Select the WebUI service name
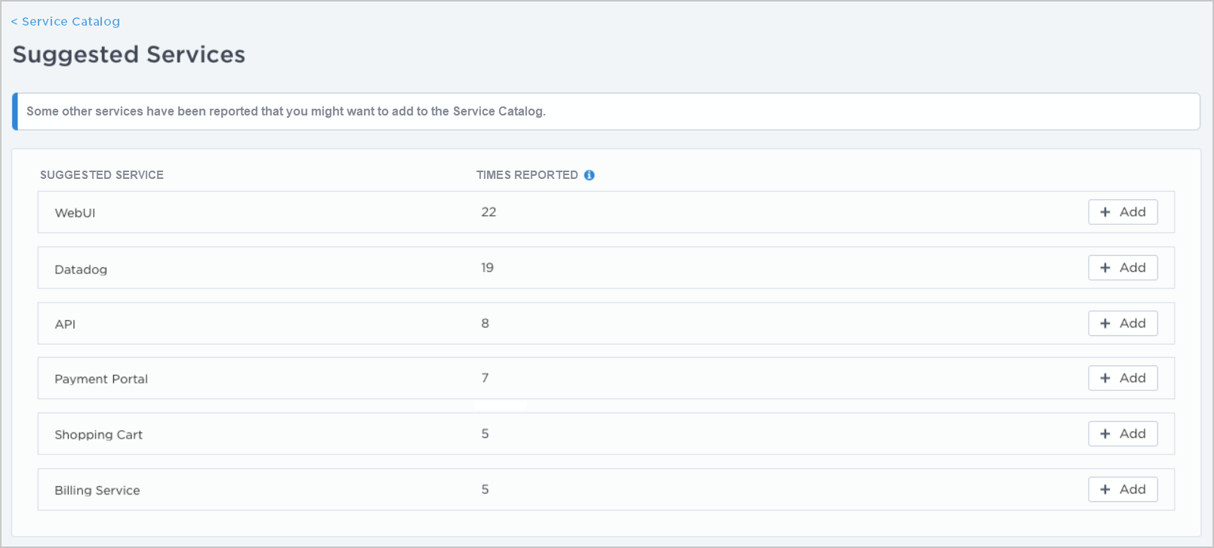Viewport: 1214px width, 548px height. point(75,213)
